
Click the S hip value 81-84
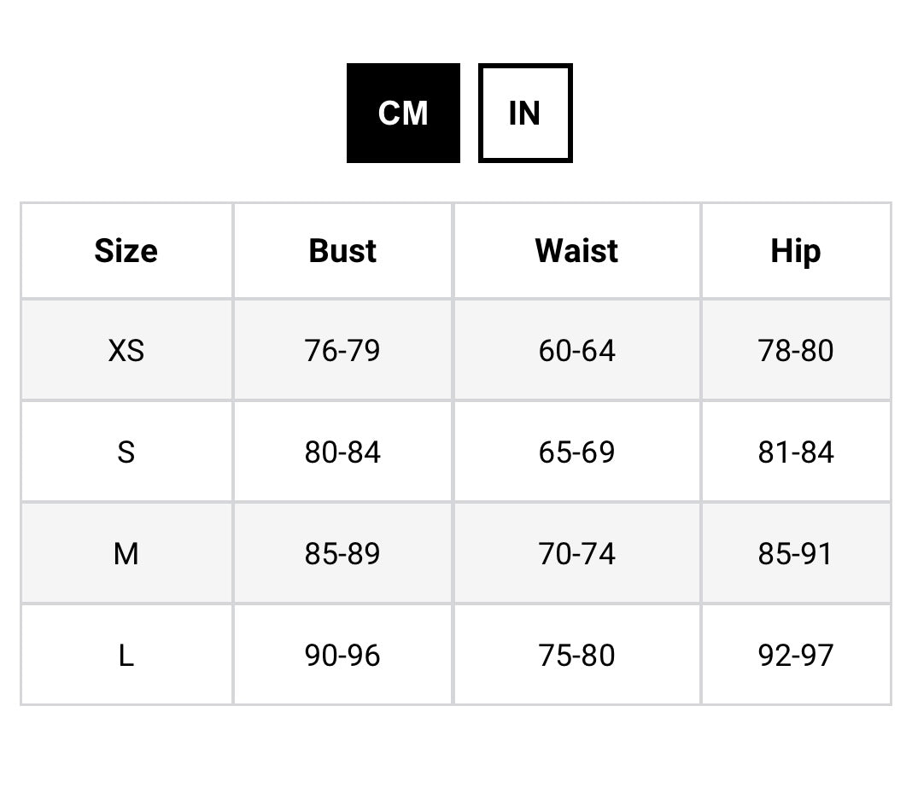(795, 452)
